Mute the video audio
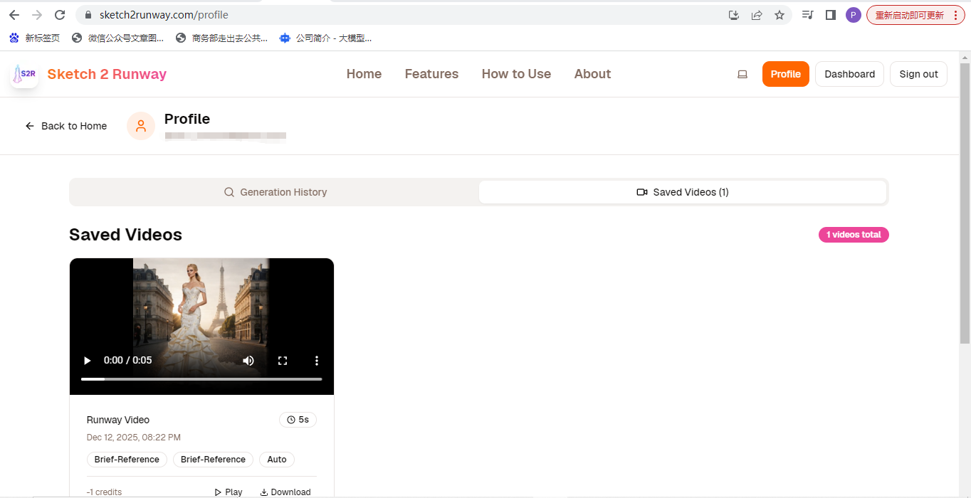The image size is (971, 498). [x=248, y=361]
